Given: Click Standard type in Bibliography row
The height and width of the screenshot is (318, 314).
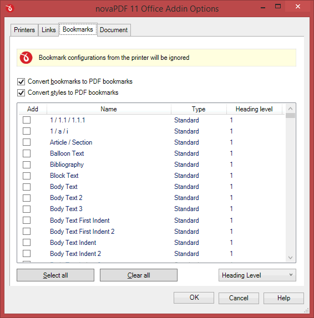Looking at the screenshot, I should [186, 165].
